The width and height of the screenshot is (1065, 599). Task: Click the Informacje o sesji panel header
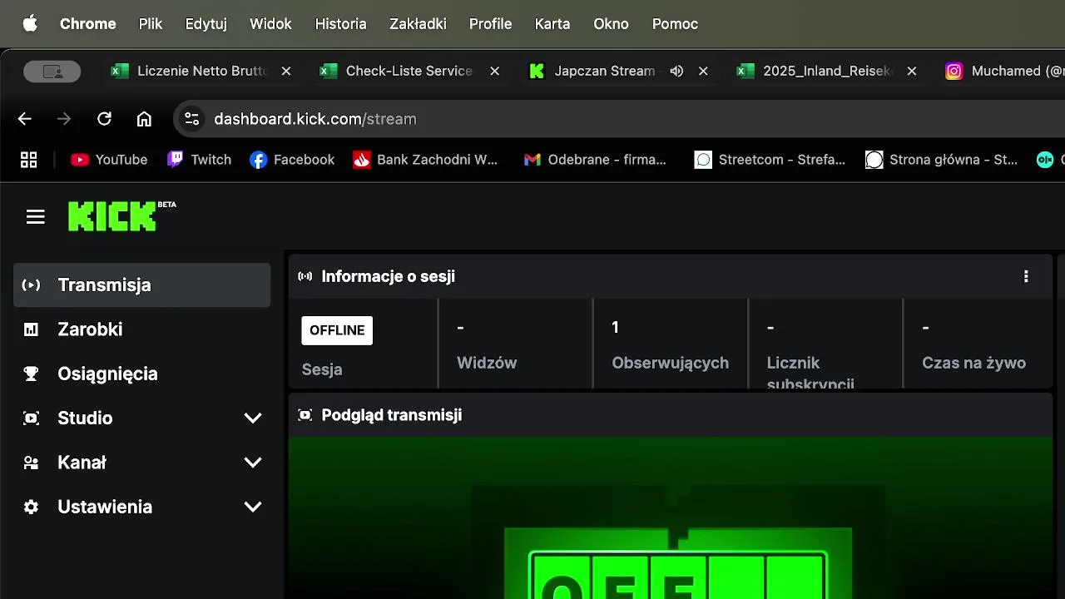coord(671,276)
